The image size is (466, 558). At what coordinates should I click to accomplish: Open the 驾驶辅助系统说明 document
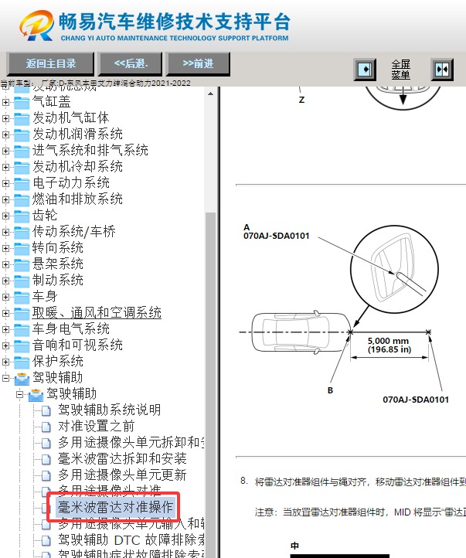pyautogui.click(x=109, y=410)
